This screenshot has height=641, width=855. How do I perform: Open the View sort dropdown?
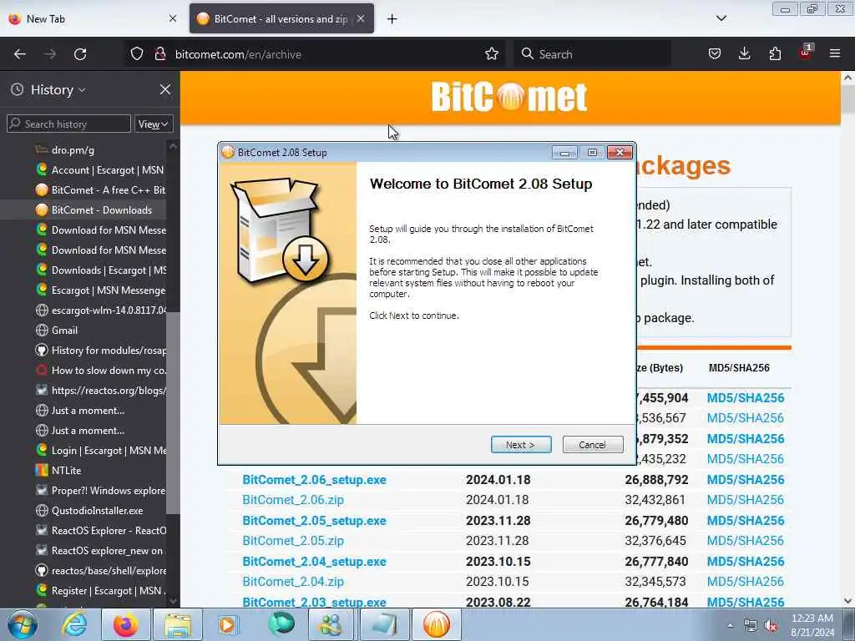tap(154, 124)
